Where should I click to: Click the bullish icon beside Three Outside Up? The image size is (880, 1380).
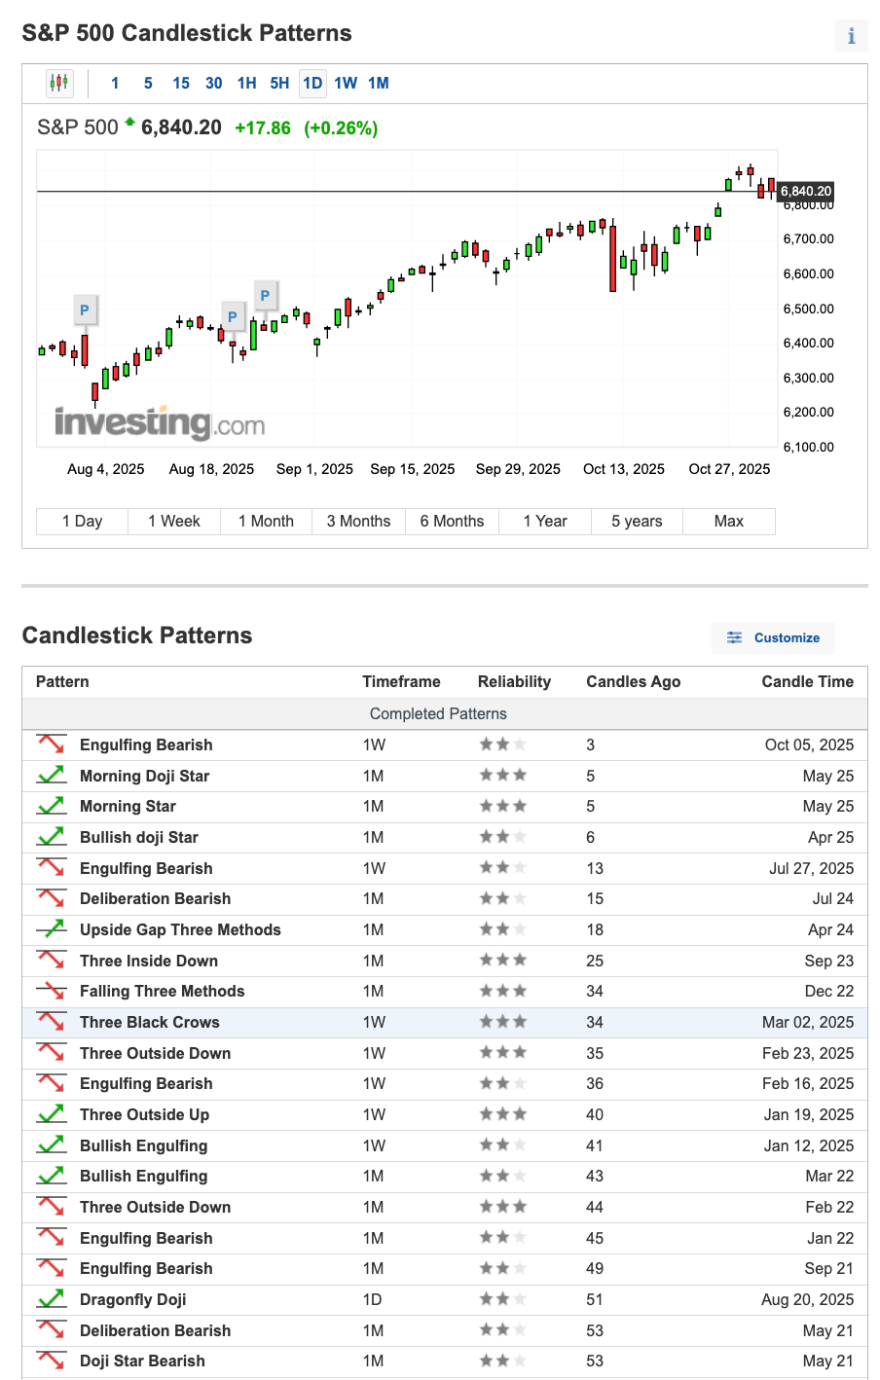pyautogui.click(x=52, y=1114)
